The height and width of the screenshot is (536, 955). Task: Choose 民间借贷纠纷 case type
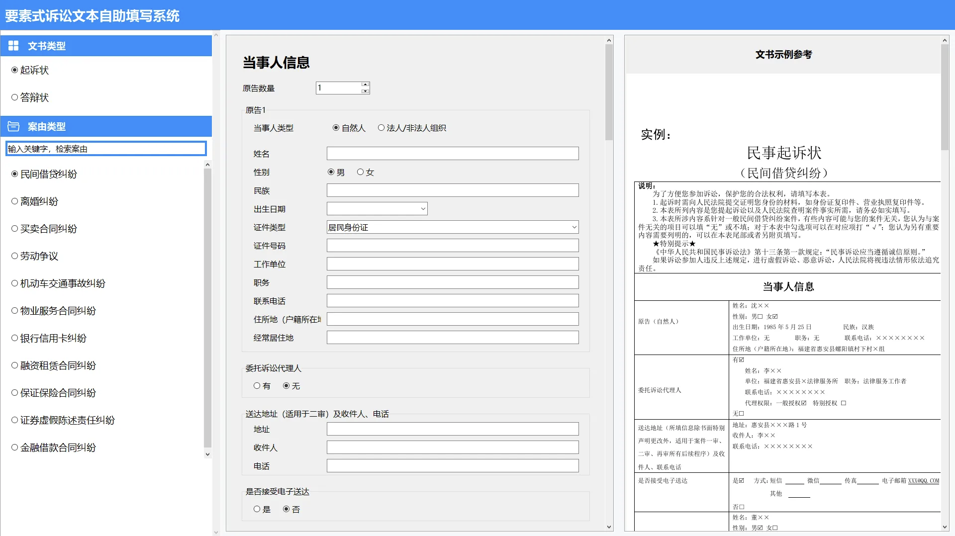[x=44, y=174]
